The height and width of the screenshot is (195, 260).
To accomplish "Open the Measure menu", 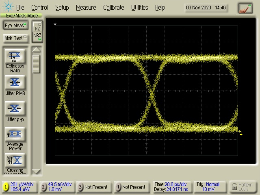I will tap(86, 7).
